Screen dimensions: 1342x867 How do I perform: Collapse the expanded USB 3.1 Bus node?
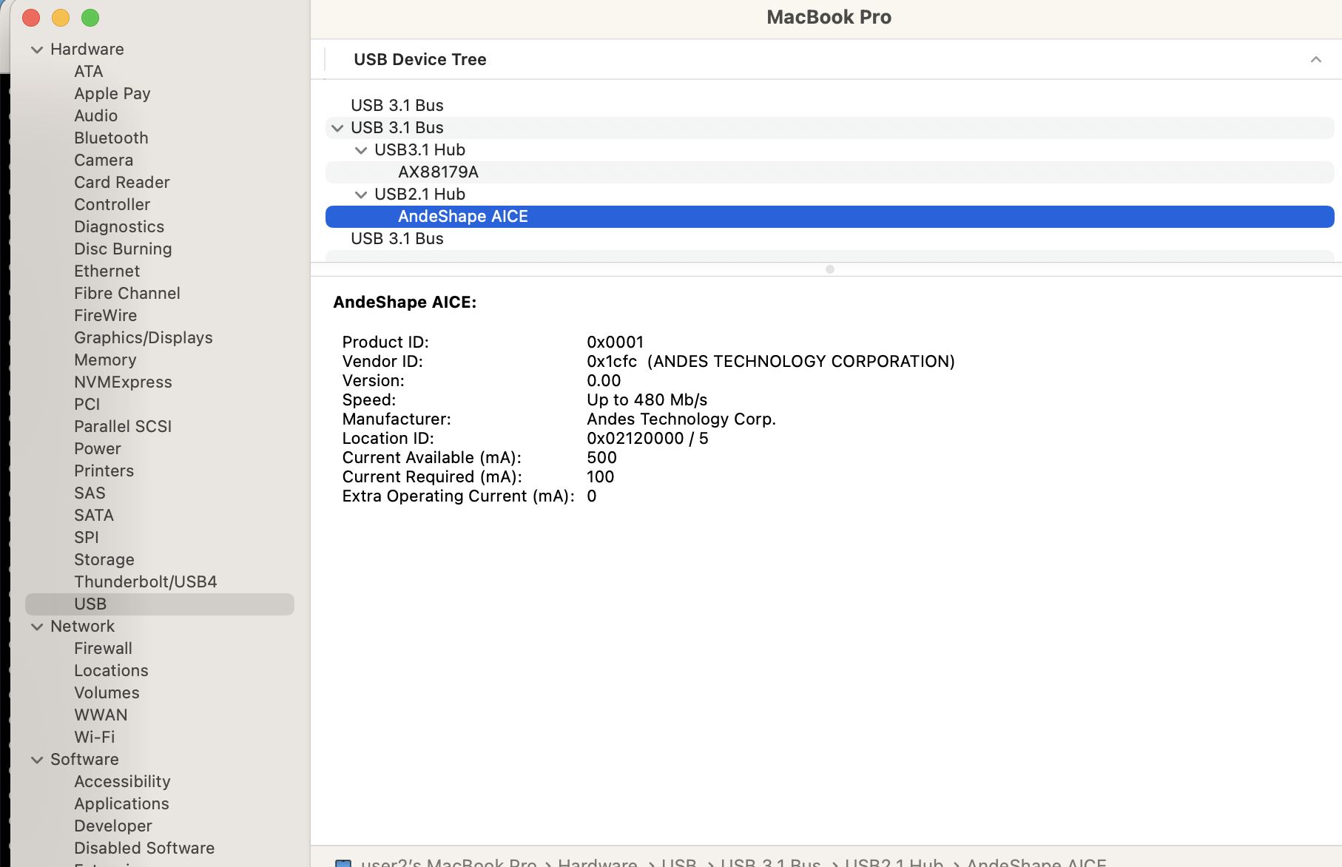coord(337,128)
